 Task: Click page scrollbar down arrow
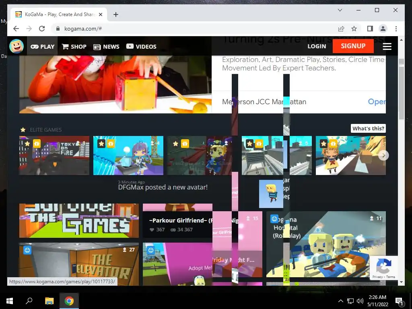401,282
